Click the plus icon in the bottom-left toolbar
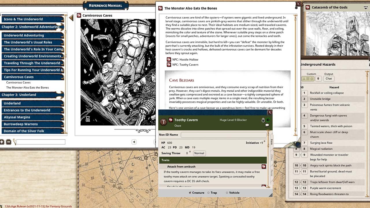Viewport: 370px width, 208px height. 2,142
